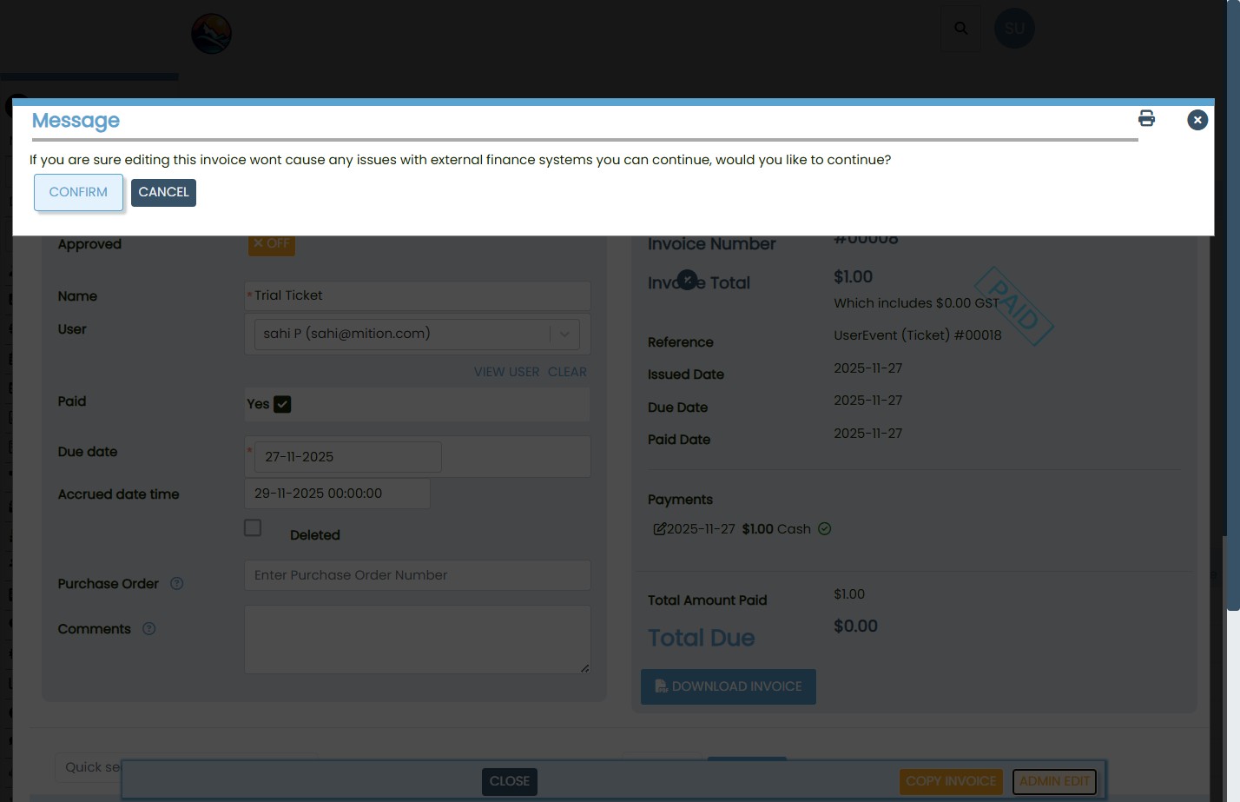Uncheck the Paid Yes checkbox
Screen dimensions: 1240x802
[282, 404]
